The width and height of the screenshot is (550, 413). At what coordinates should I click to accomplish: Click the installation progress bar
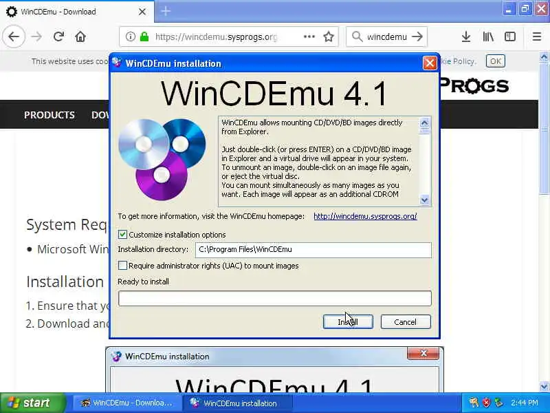[274, 298]
